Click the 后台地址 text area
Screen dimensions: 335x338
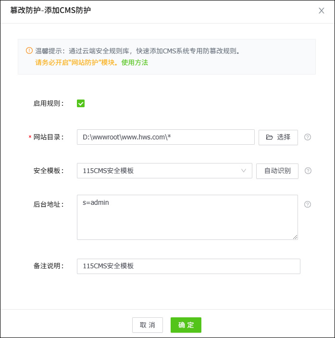(x=187, y=217)
